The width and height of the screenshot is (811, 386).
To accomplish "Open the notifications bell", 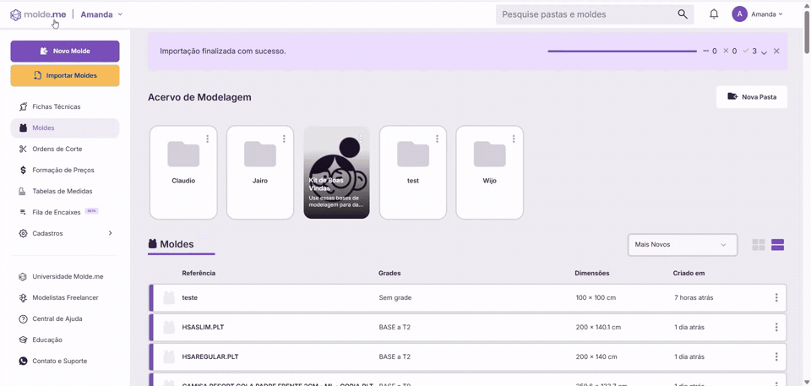I will (714, 14).
